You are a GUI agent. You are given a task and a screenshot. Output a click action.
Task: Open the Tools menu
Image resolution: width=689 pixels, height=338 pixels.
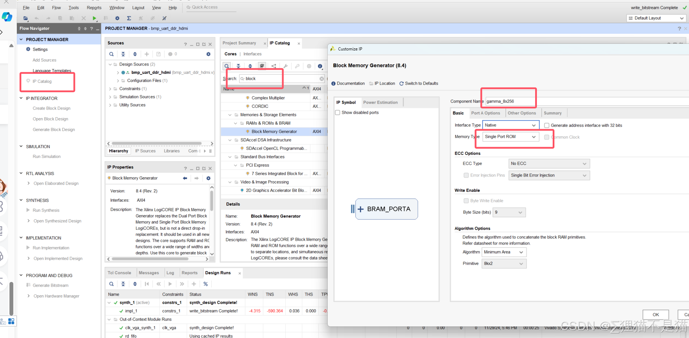click(74, 8)
